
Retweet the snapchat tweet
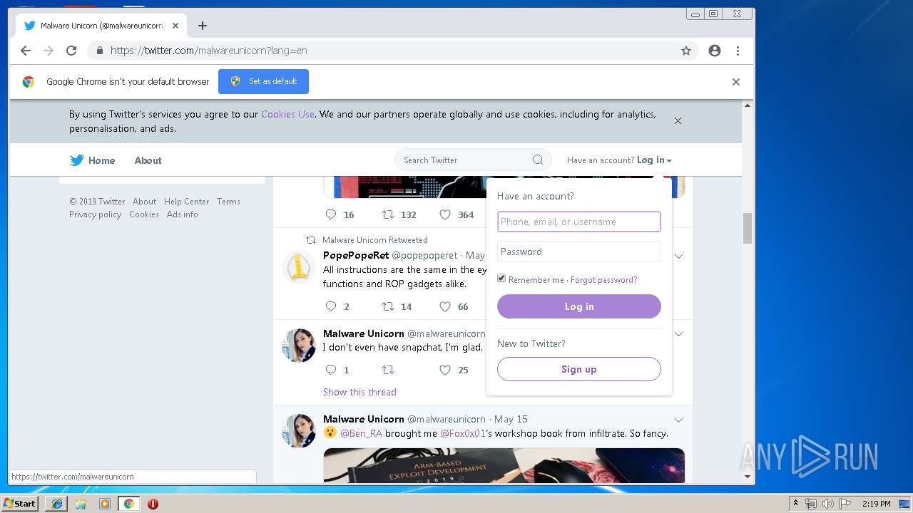pos(387,370)
